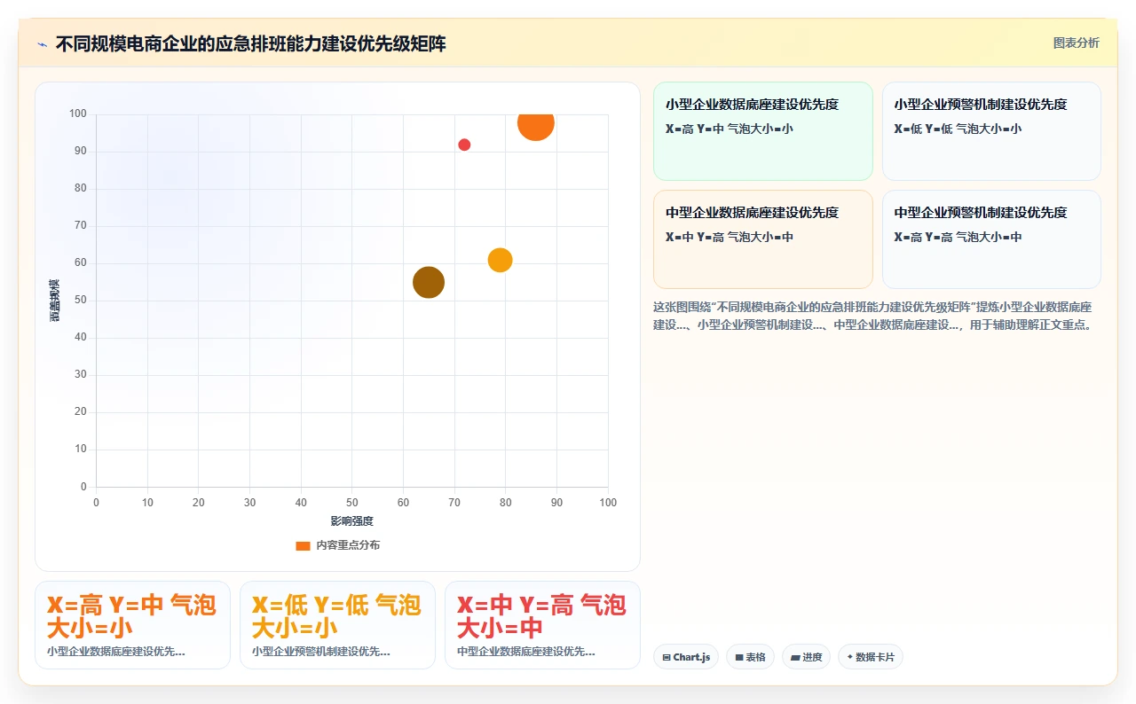
Task: Select the red X=中 Y=高 stat card
Action: pyautogui.click(x=542, y=625)
